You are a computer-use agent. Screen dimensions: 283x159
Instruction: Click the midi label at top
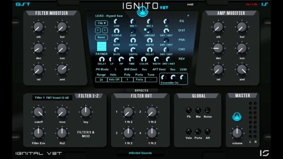tap(190, 4)
